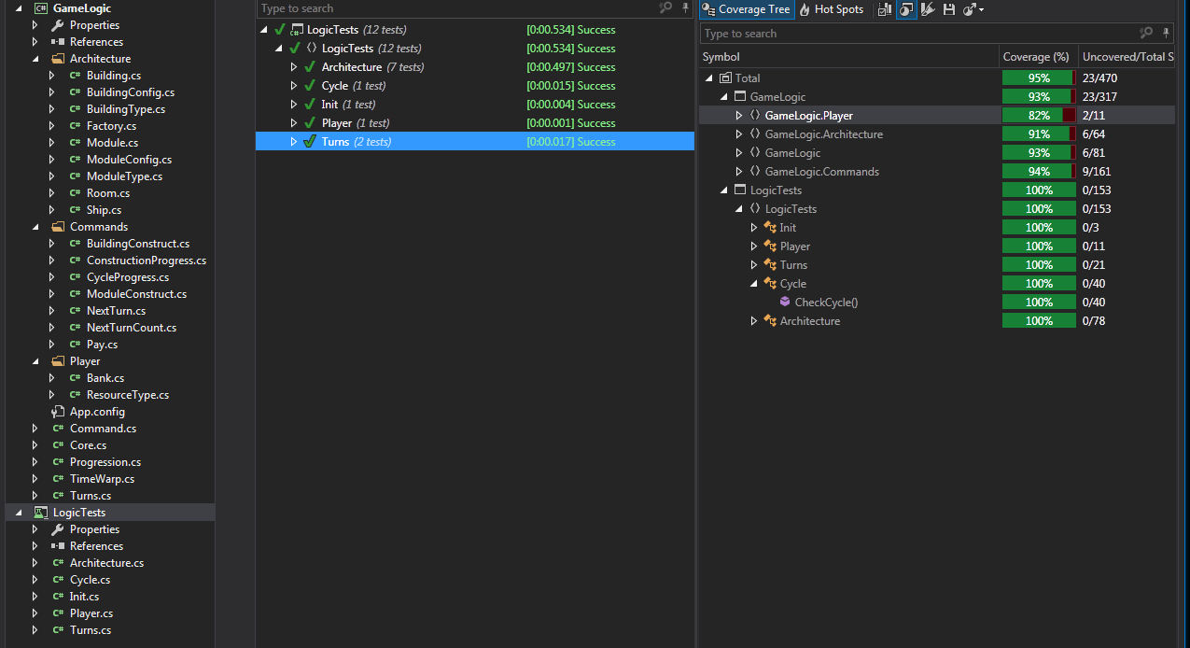Click the pin icon in unit tests search bar

click(x=686, y=7)
